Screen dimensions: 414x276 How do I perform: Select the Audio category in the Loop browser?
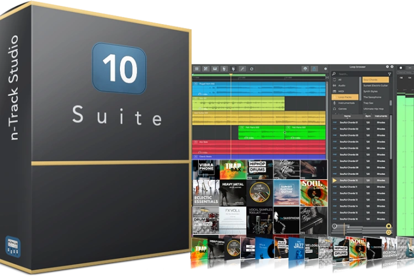tap(345, 86)
